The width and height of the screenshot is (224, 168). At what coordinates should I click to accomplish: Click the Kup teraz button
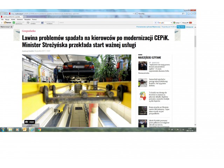[x=181, y=27]
